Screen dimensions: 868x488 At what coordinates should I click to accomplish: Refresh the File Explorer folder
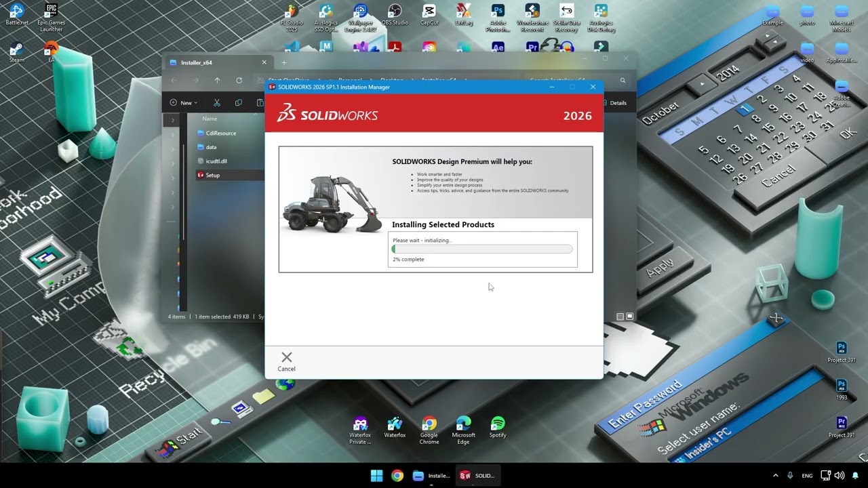pos(239,80)
